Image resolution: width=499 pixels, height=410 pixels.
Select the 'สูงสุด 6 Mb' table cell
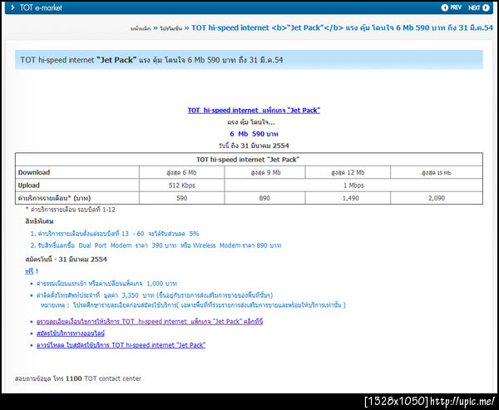[x=181, y=172]
